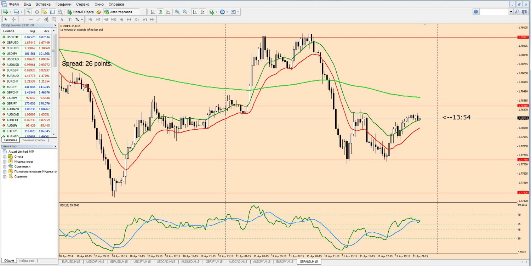
Task: Zoom out of the chart
Action: (x=185, y=12)
